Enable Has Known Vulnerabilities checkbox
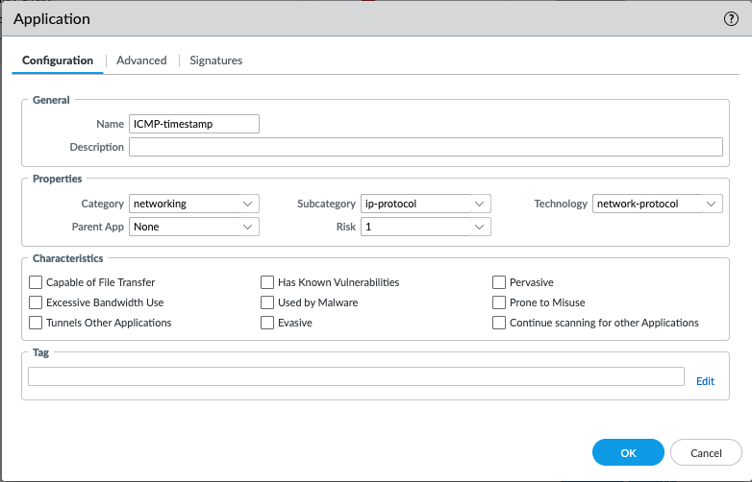 [268, 282]
